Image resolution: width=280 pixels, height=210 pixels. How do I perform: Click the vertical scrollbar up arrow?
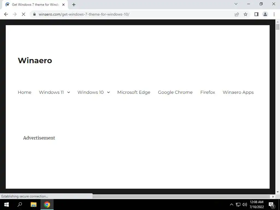278,22
